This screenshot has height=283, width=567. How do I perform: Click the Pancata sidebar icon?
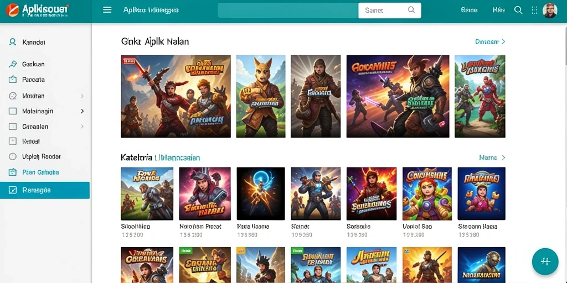pyautogui.click(x=12, y=80)
